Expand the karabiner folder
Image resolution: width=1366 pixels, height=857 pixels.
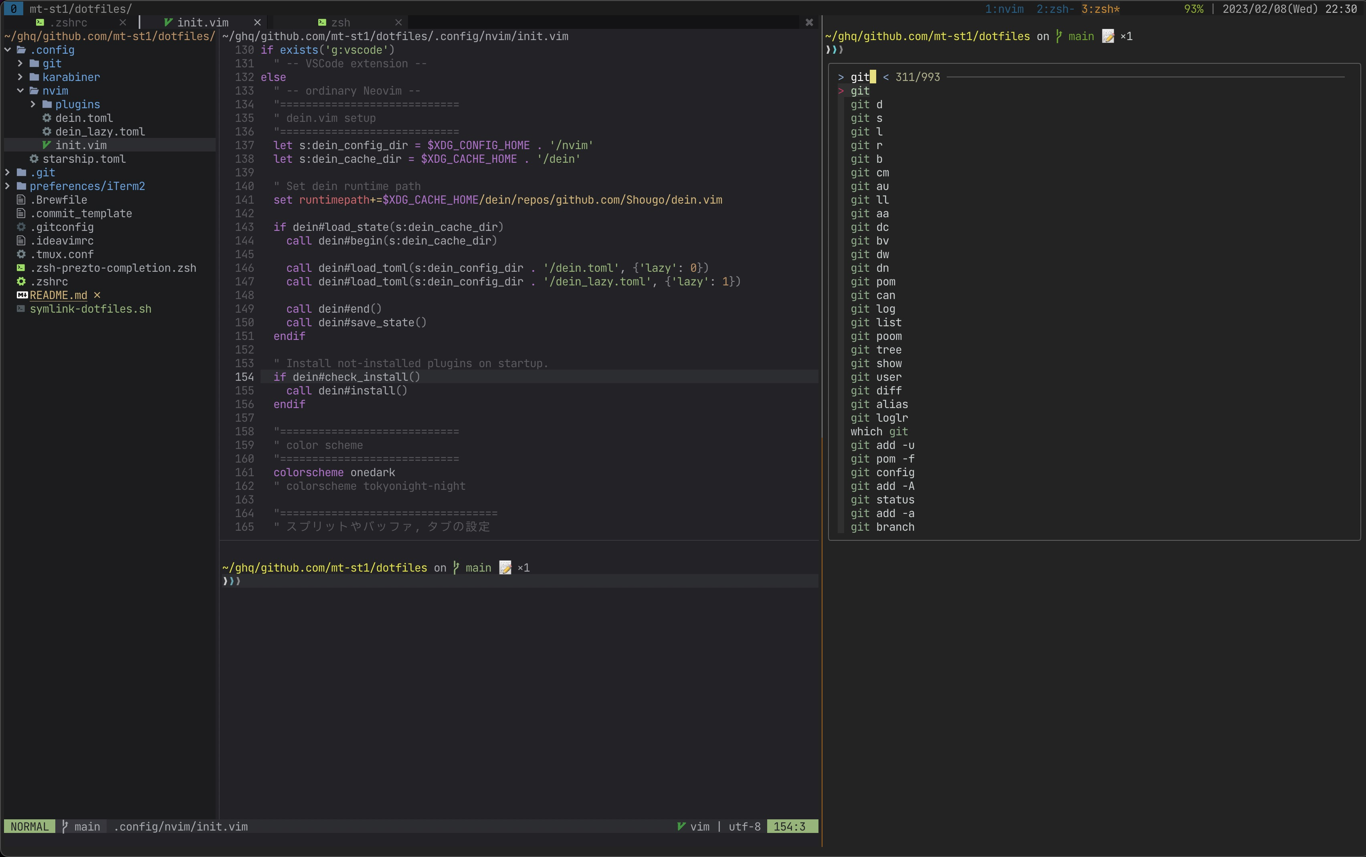(x=20, y=77)
